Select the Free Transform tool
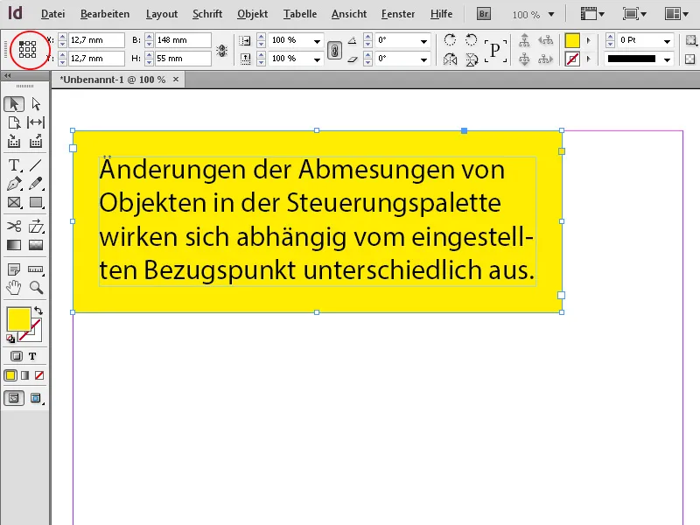 [36, 227]
